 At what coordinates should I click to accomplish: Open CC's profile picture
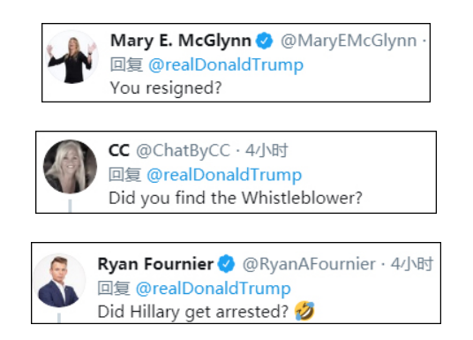[x=70, y=166]
